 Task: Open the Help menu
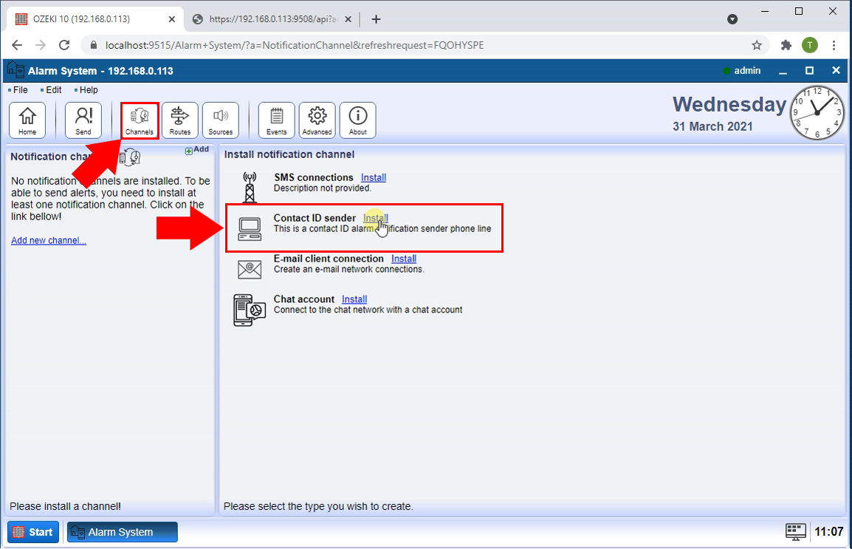(x=89, y=89)
